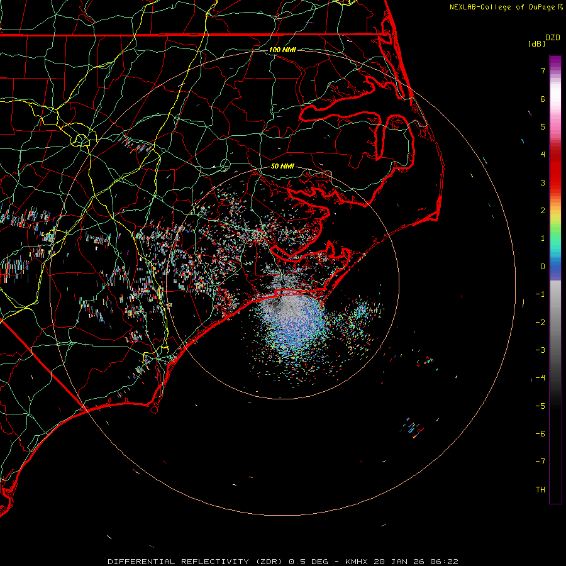Click the -2 value on color scale
Viewport: 566px width, 566px height.
[540, 323]
